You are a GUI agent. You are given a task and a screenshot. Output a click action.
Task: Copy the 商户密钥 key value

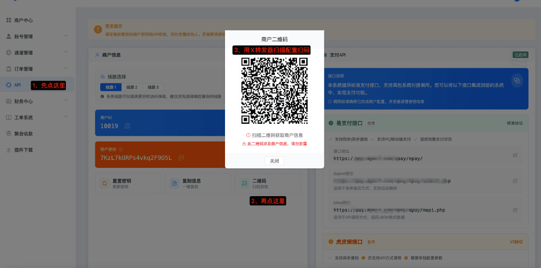coord(181,158)
